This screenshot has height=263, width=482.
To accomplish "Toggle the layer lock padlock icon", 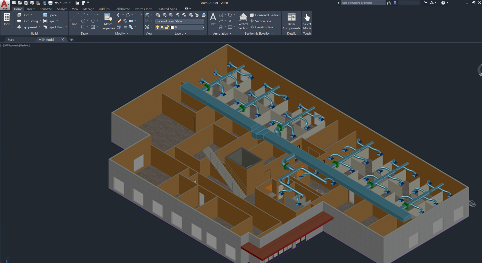I will point(167,27).
